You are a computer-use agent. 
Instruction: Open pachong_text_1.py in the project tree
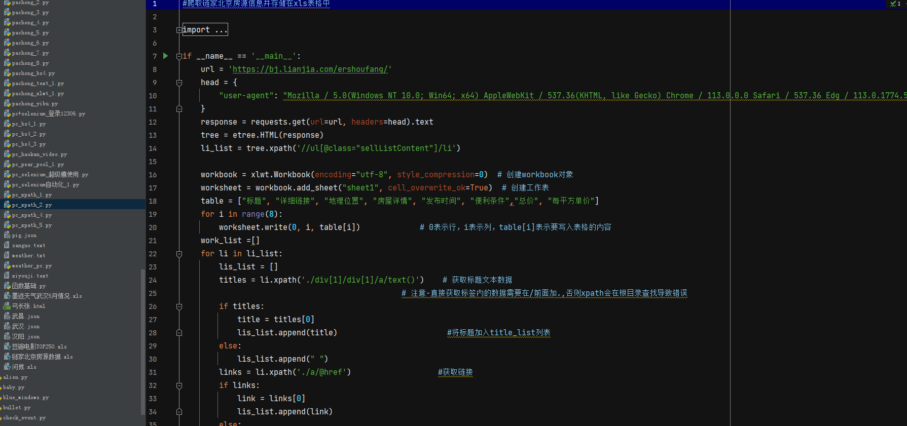(38, 83)
